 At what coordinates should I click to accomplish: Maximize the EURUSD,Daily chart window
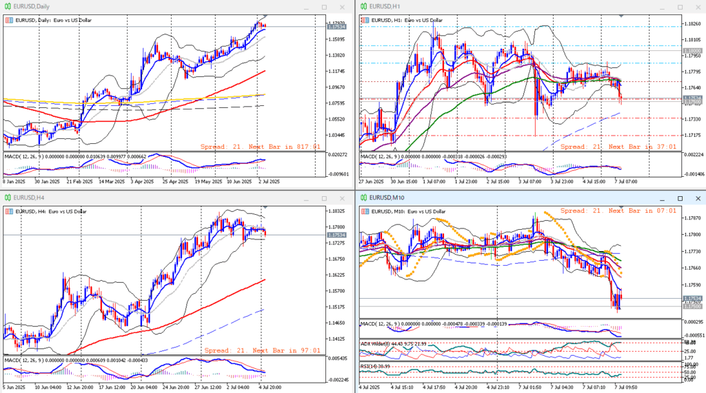[324, 7]
